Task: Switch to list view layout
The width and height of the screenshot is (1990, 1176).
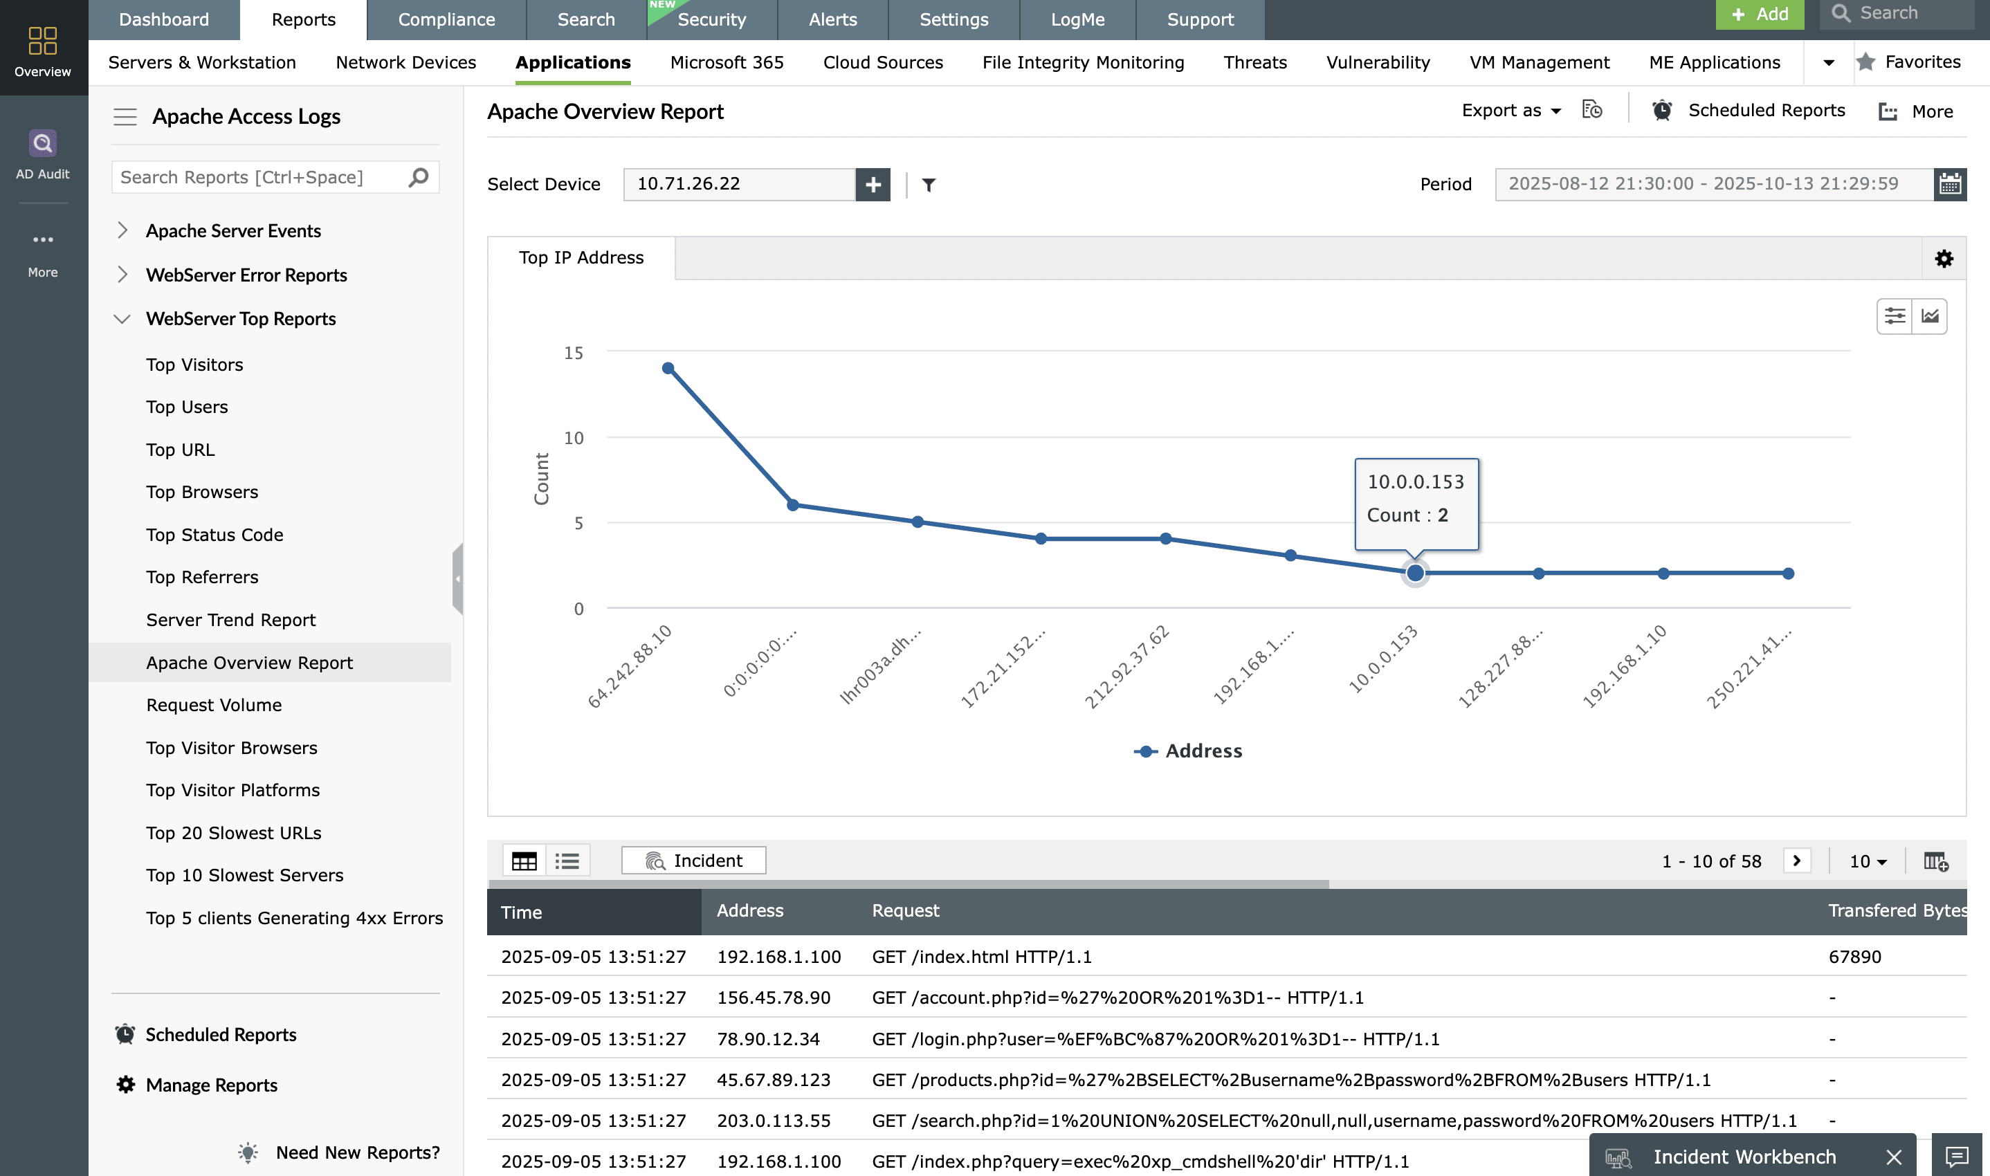Action: pyautogui.click(x=567, y=861)
